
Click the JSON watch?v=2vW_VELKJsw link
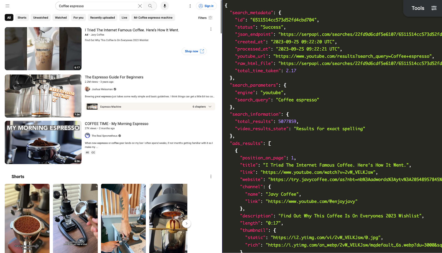tap(318, 172)
